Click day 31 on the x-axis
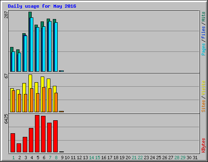 coord(195,158)
